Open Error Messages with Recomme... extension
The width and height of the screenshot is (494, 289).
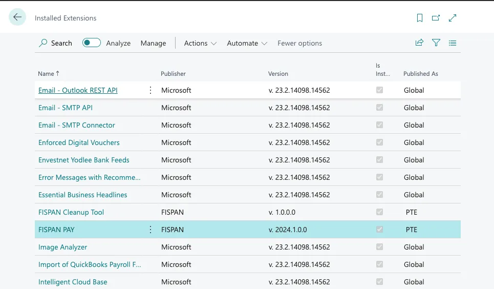pyautogui.click(x=90, y=177)
